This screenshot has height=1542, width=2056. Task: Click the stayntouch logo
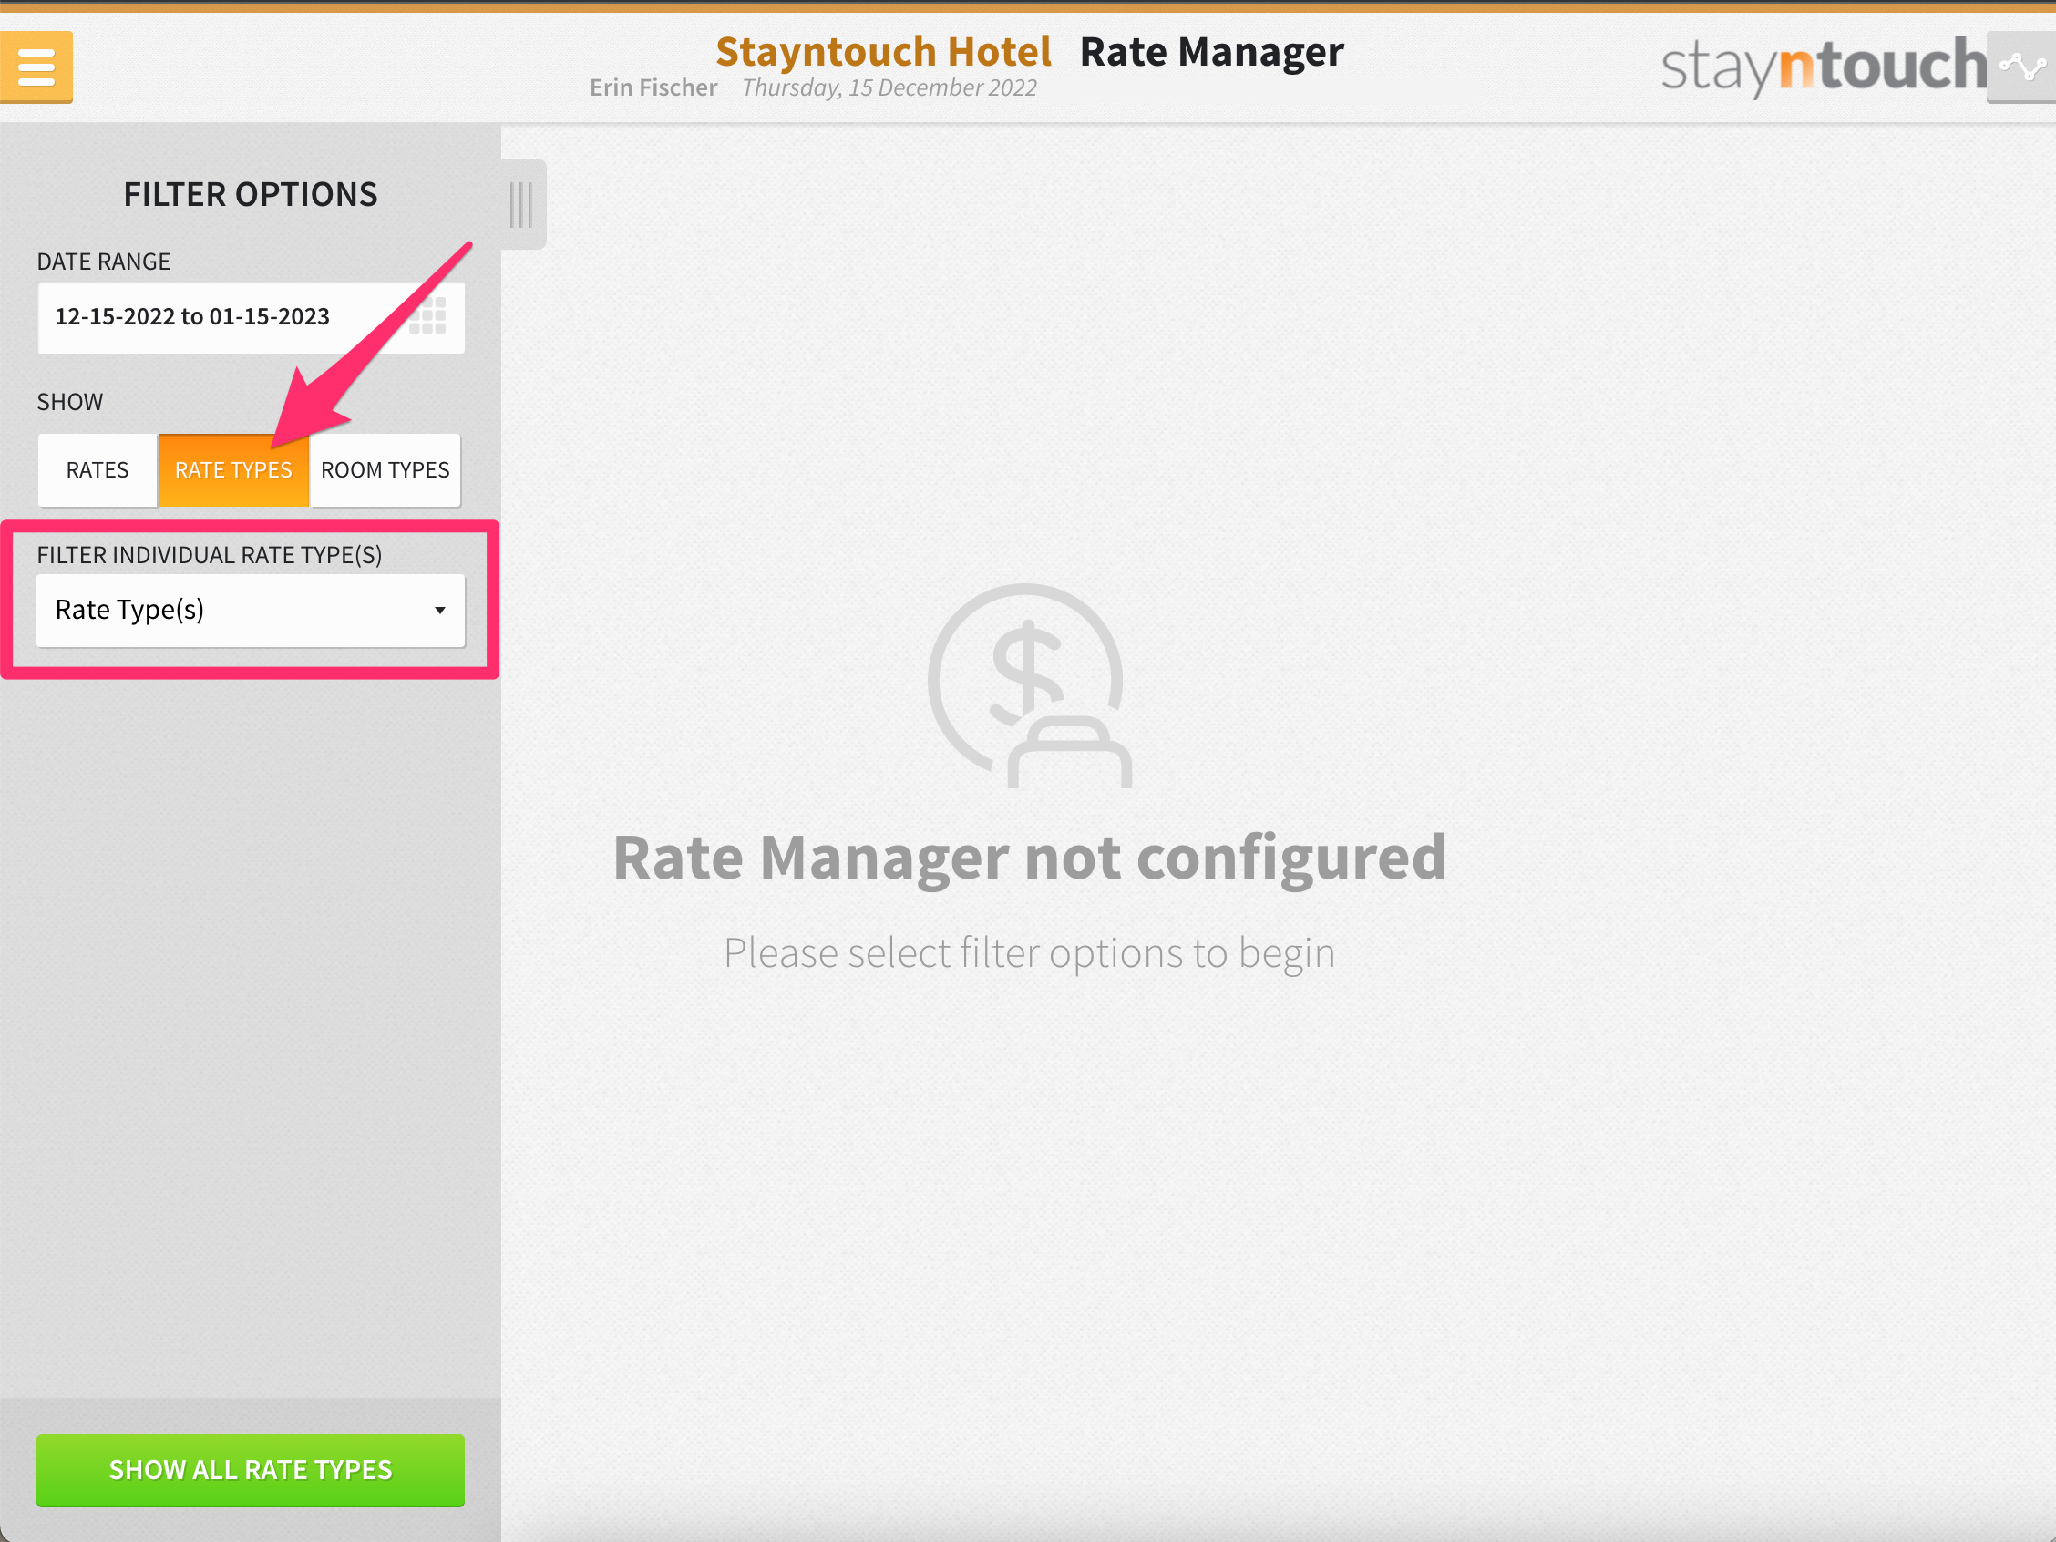[x=1821, y=65]
